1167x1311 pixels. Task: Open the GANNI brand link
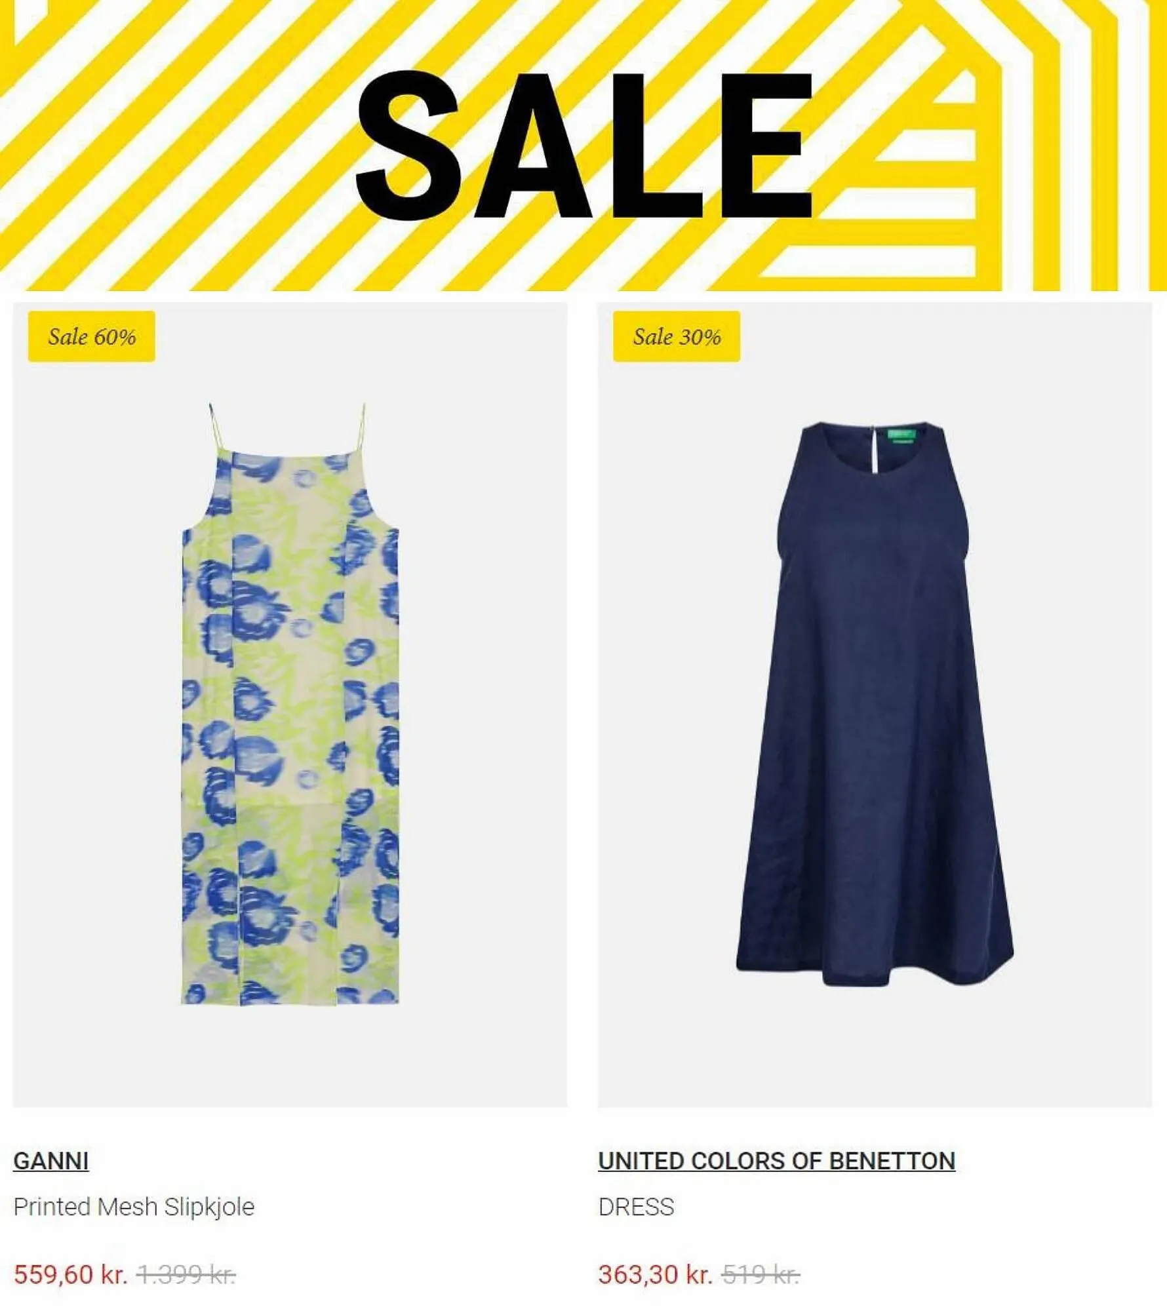pos(51,1161)
